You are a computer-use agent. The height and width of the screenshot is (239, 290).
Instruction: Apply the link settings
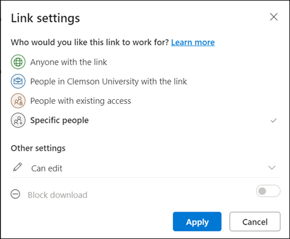pos(197,221)
